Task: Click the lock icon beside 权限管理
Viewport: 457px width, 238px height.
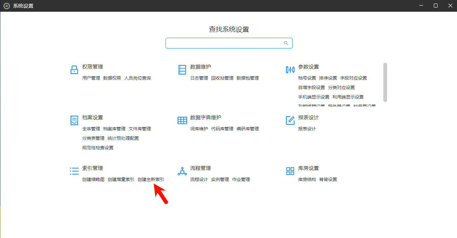Action: (x=74, y=70)
